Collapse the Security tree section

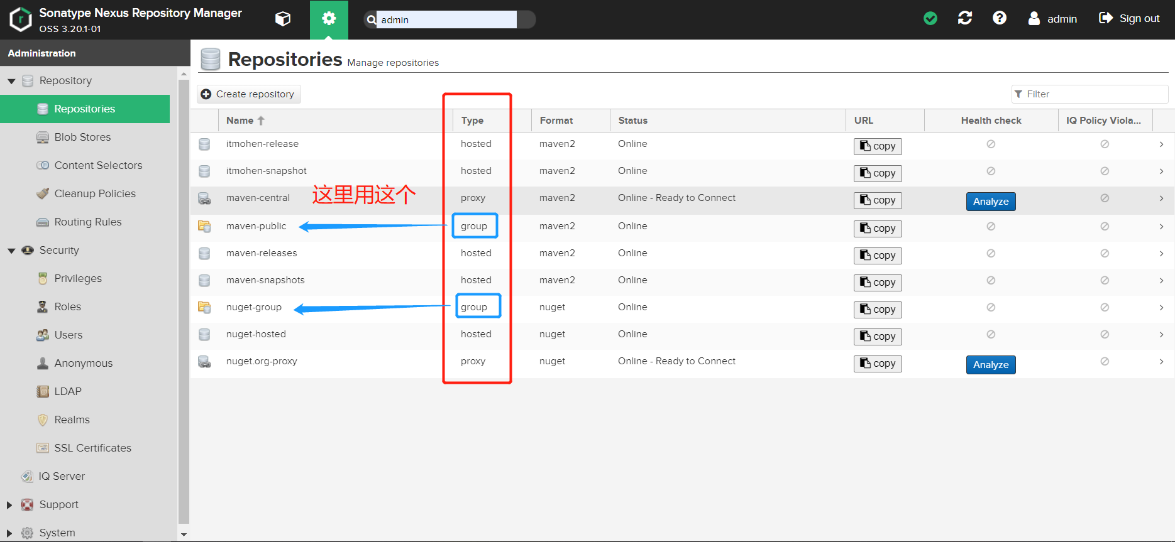[11, 251]
